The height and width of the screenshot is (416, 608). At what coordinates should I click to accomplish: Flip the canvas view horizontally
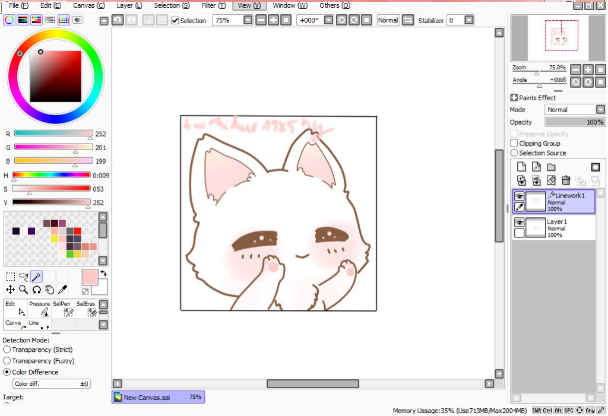click(408, 20)
